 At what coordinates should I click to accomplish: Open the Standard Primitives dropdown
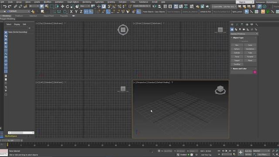tap(244, 34)
